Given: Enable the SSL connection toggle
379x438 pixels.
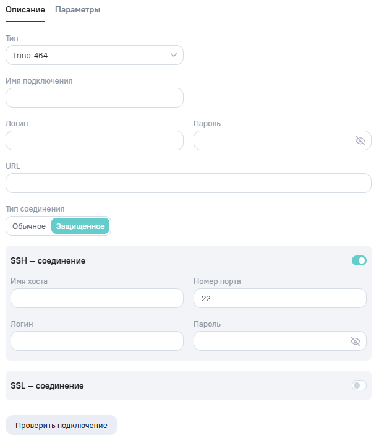Looking at the screenshot, I should click(x=359, y=385).
